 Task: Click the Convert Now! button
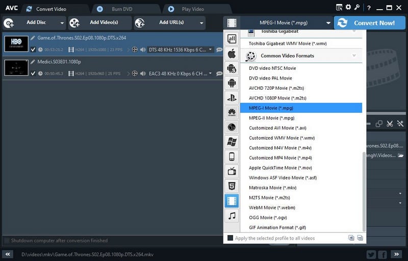[369, 23]
